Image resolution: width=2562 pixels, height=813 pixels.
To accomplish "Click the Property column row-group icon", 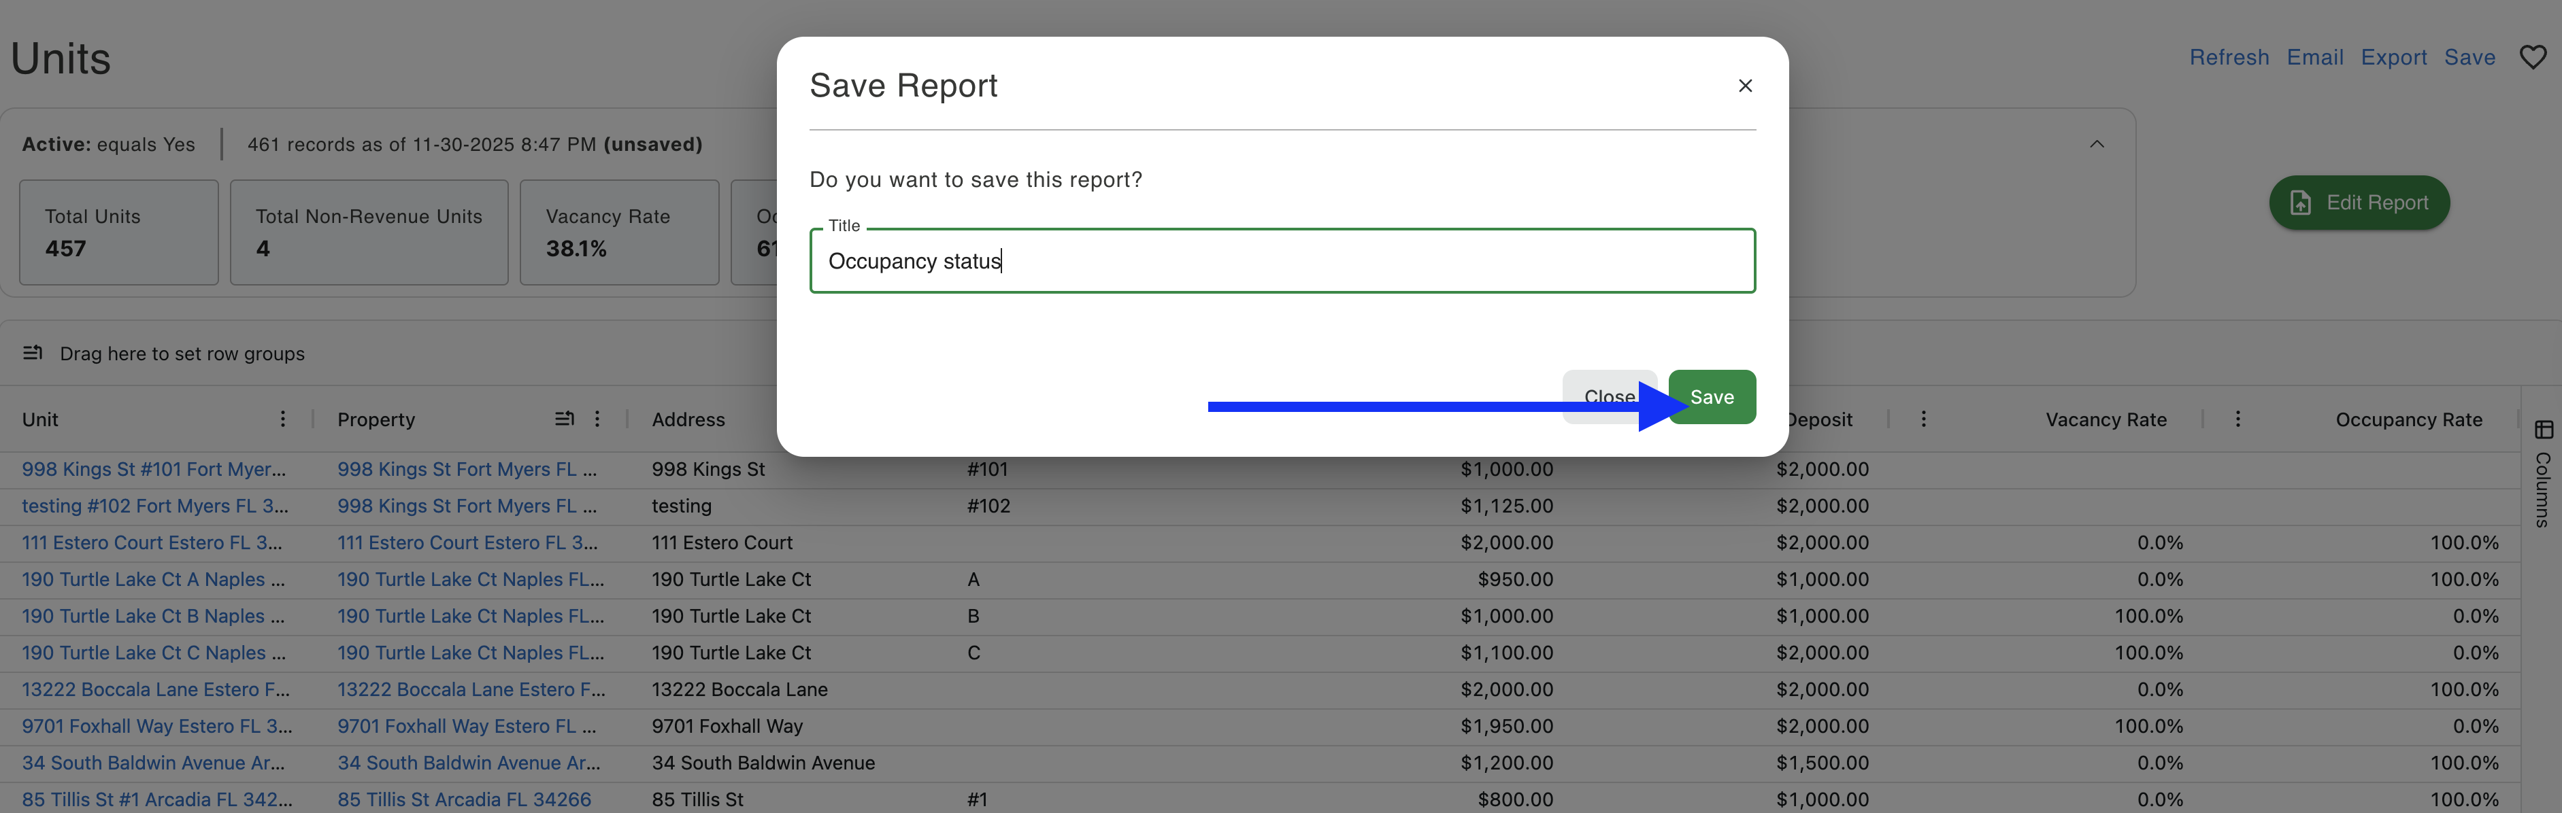I will [x=564, y=419].
